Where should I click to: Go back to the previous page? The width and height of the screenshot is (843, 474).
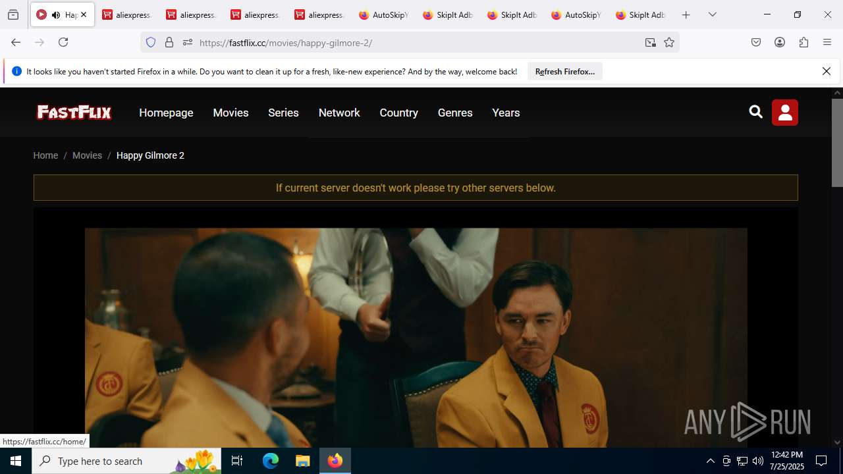tap(16, 42)
